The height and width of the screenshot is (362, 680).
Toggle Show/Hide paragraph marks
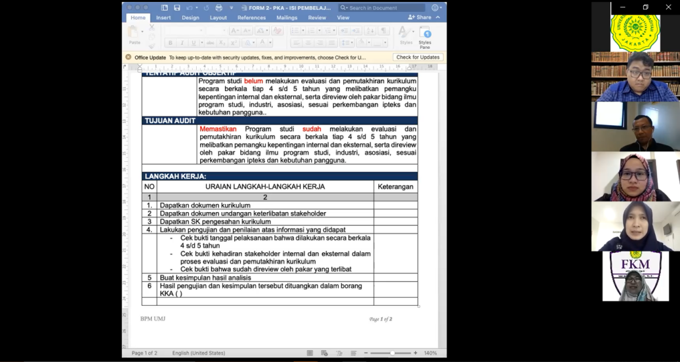tap(384, 31)
